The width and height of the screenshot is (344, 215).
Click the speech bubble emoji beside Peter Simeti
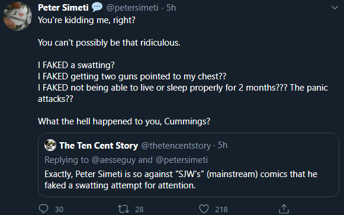tap(97, 7)
